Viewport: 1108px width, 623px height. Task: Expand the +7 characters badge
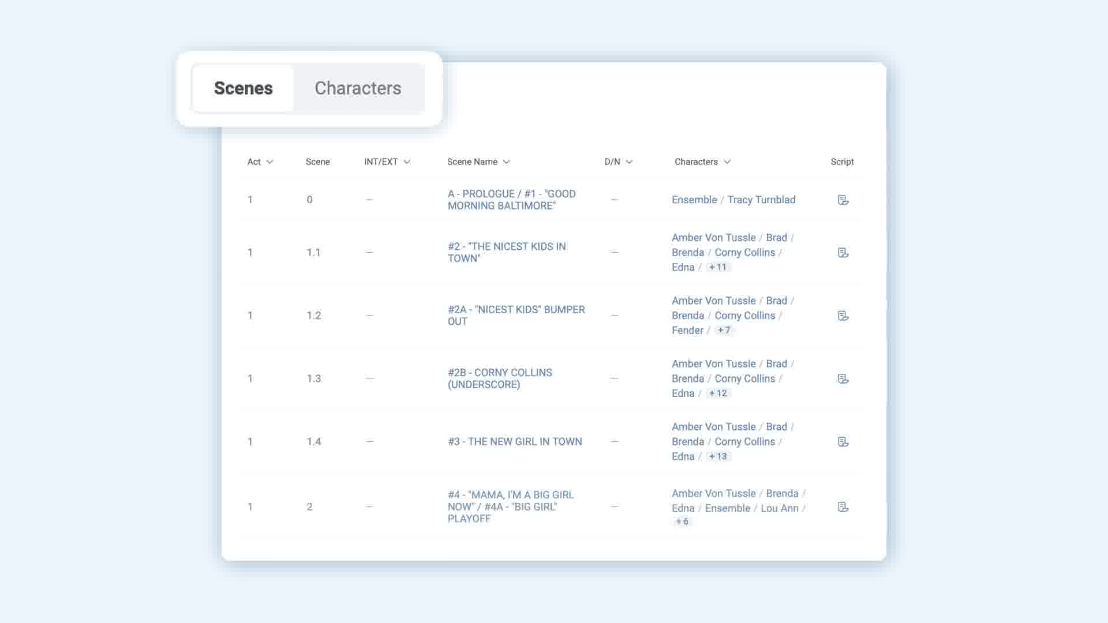tap(724, 330)
